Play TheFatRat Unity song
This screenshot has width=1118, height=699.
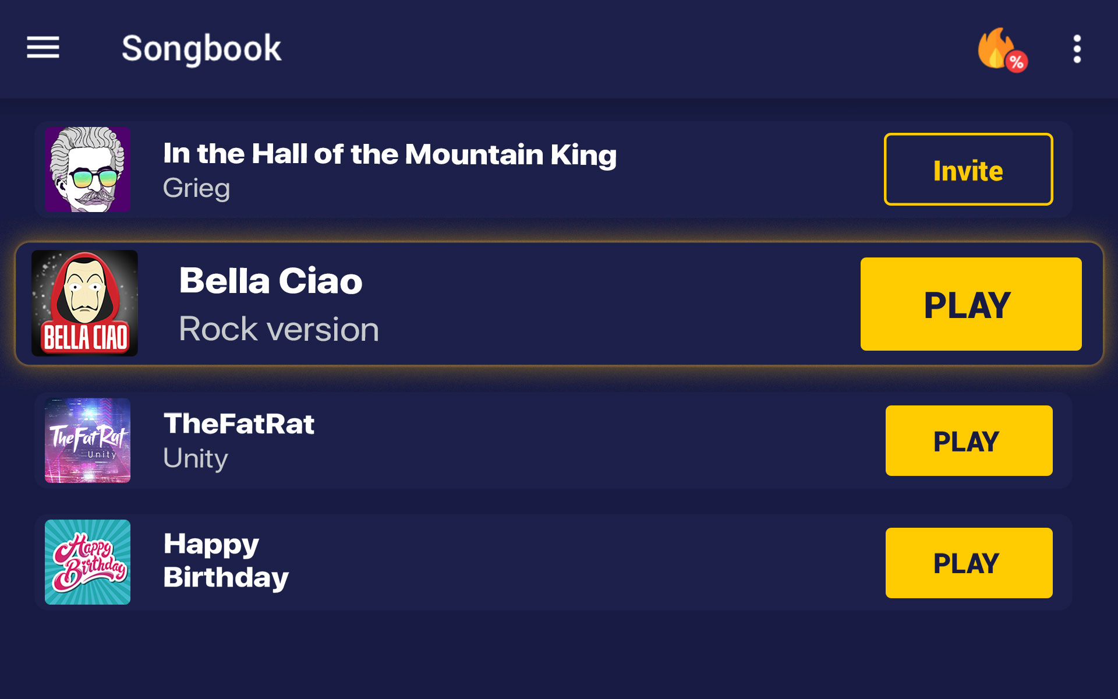[969, 441]
